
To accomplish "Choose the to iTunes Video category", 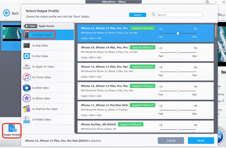I will pyautogui.click(x=48, y=77).
